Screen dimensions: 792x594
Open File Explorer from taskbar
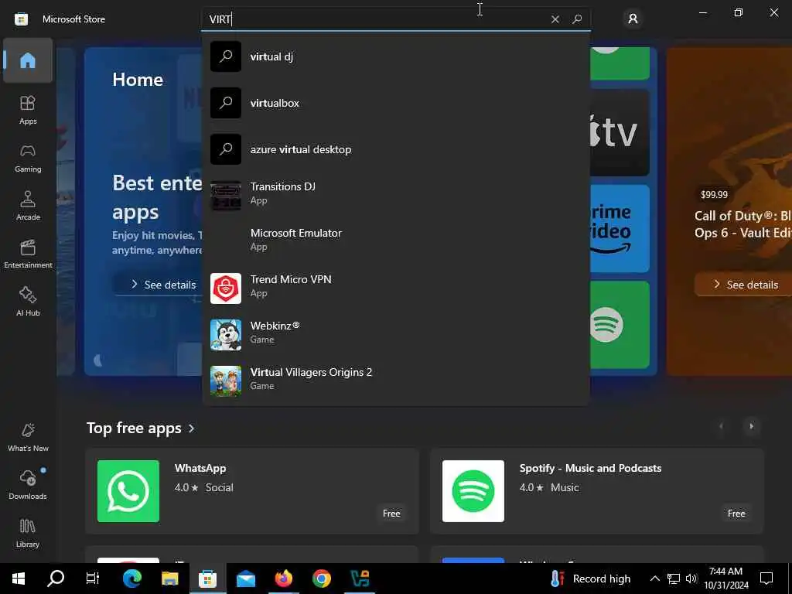(169, 579)
